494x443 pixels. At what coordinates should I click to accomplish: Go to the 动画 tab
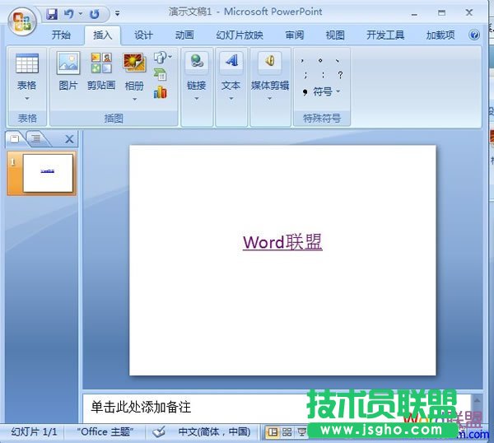(x=184, y=35)
